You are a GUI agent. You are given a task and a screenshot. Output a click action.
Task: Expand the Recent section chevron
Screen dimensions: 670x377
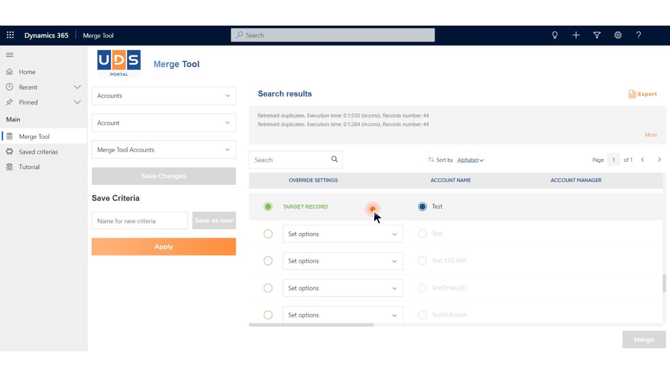click(77, 87)
